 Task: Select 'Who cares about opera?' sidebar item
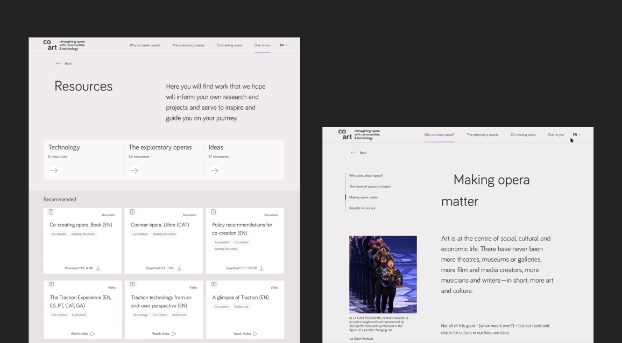click(x=366, y=176)
